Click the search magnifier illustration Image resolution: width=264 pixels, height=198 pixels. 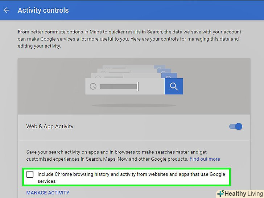174,86
